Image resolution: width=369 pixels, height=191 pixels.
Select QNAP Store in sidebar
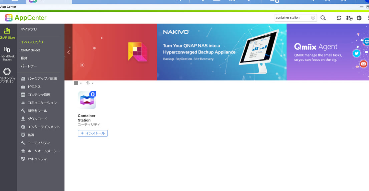point(7,34)
